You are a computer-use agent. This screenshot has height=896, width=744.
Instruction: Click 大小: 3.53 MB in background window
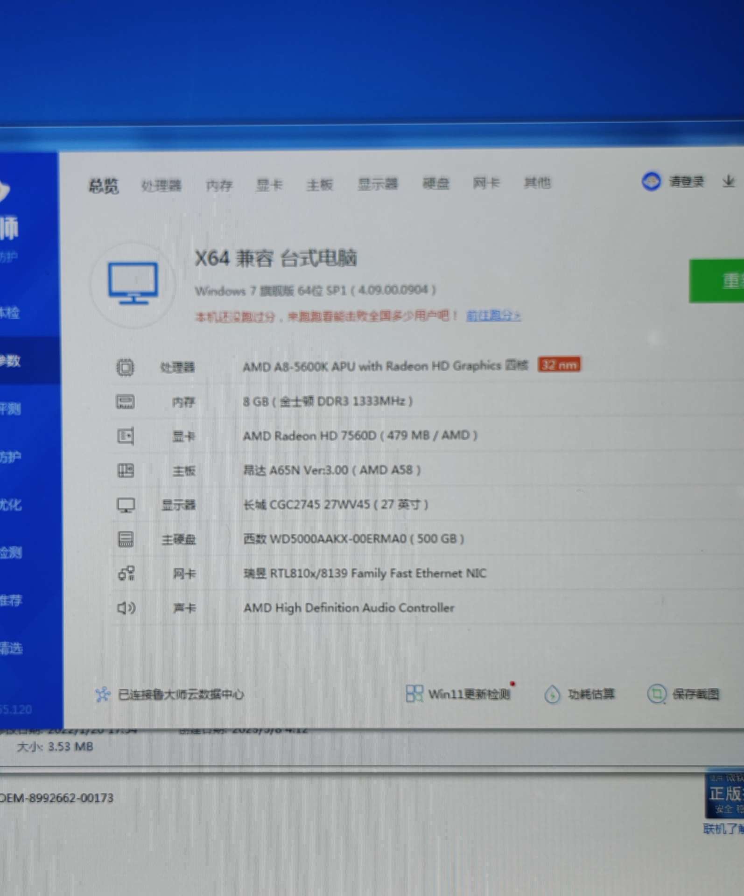tap(55, 747)
